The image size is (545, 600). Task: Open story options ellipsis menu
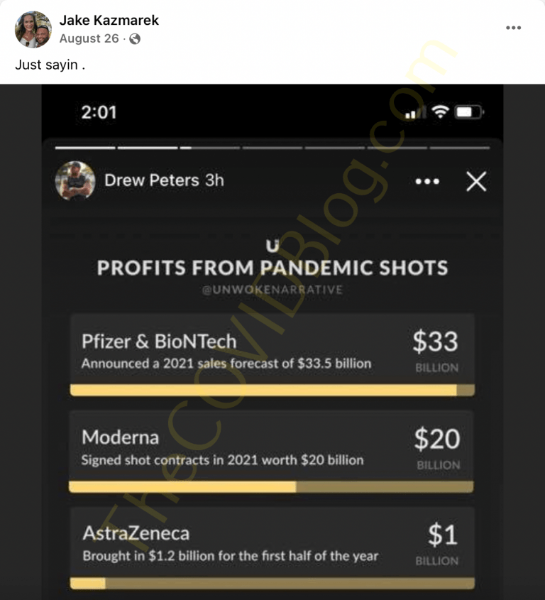426,181
